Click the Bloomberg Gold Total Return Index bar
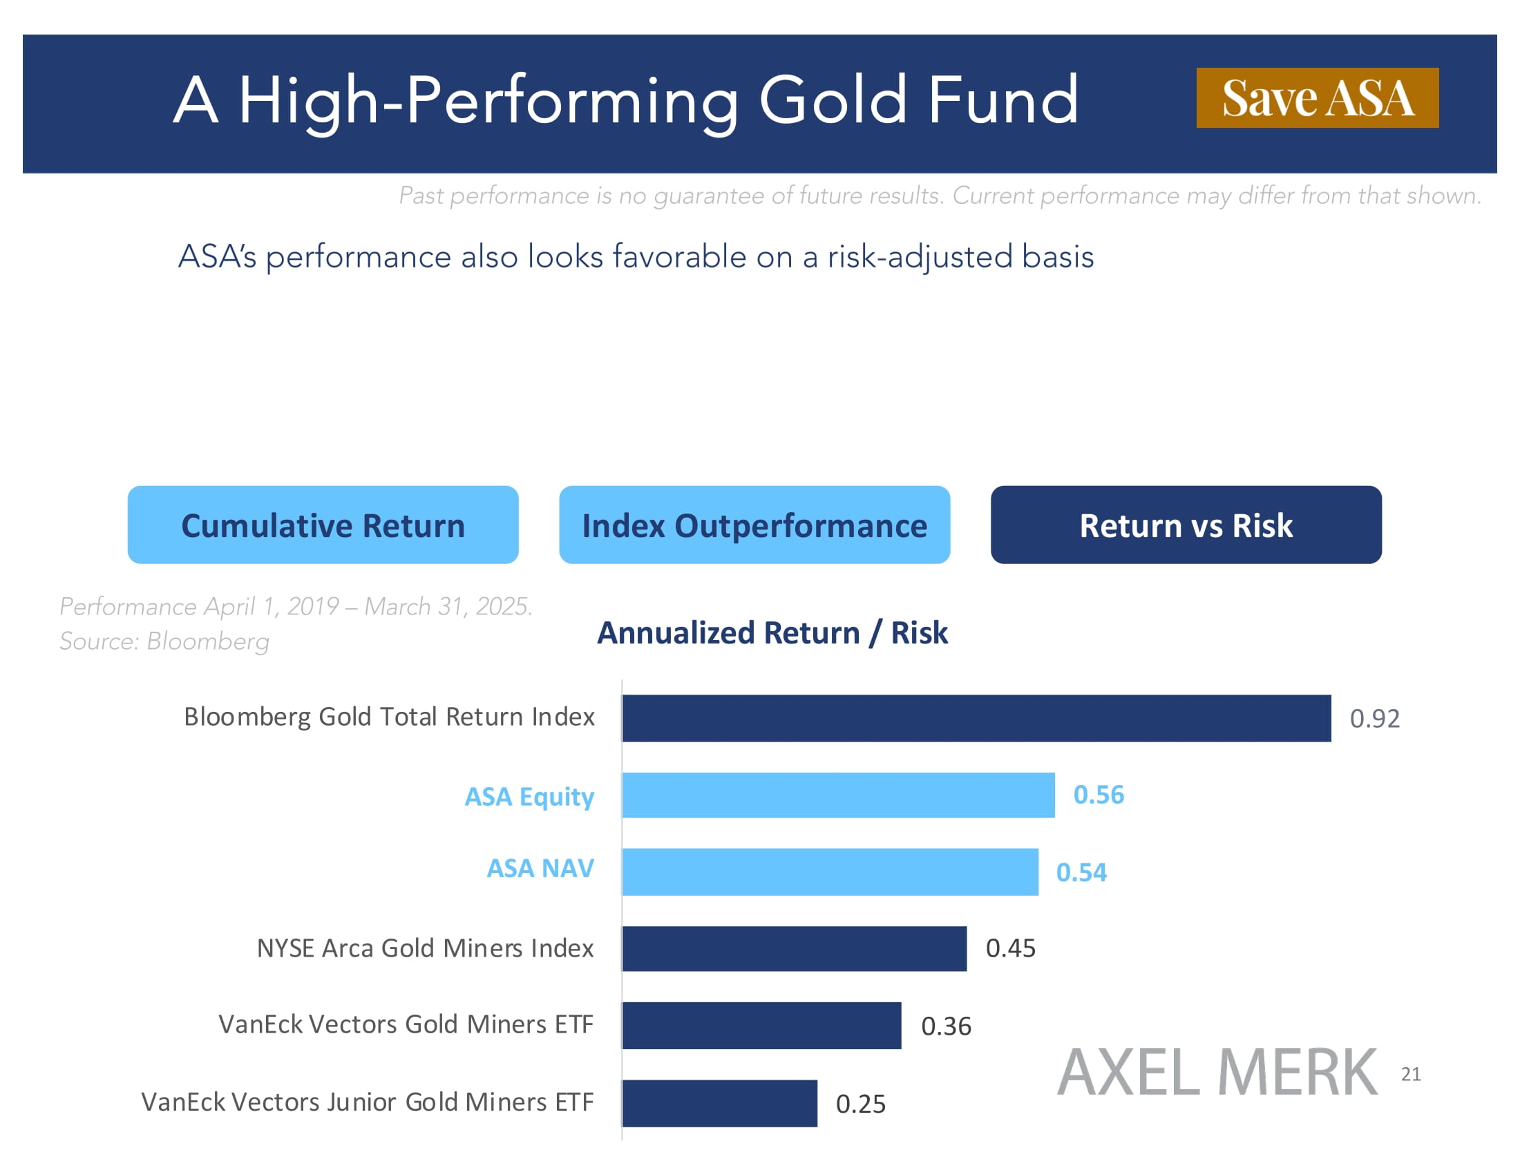Viewport: 1520px width, 1175px height. (x=976, y=717)
